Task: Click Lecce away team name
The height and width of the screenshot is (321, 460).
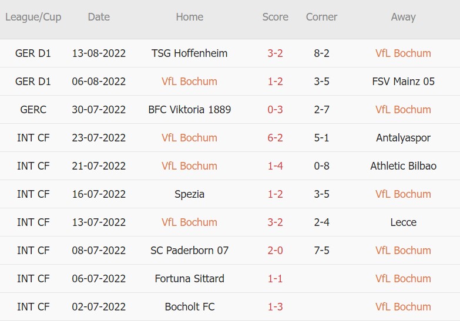Action: [x=403, y=222]
